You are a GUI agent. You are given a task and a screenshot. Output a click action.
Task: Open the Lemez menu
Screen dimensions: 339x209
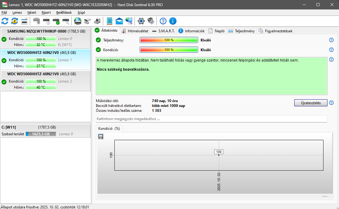pos(17,12)
